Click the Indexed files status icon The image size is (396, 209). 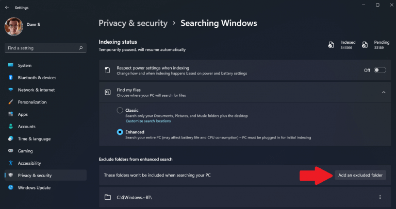pyautogui.click(x=331, y=45)
